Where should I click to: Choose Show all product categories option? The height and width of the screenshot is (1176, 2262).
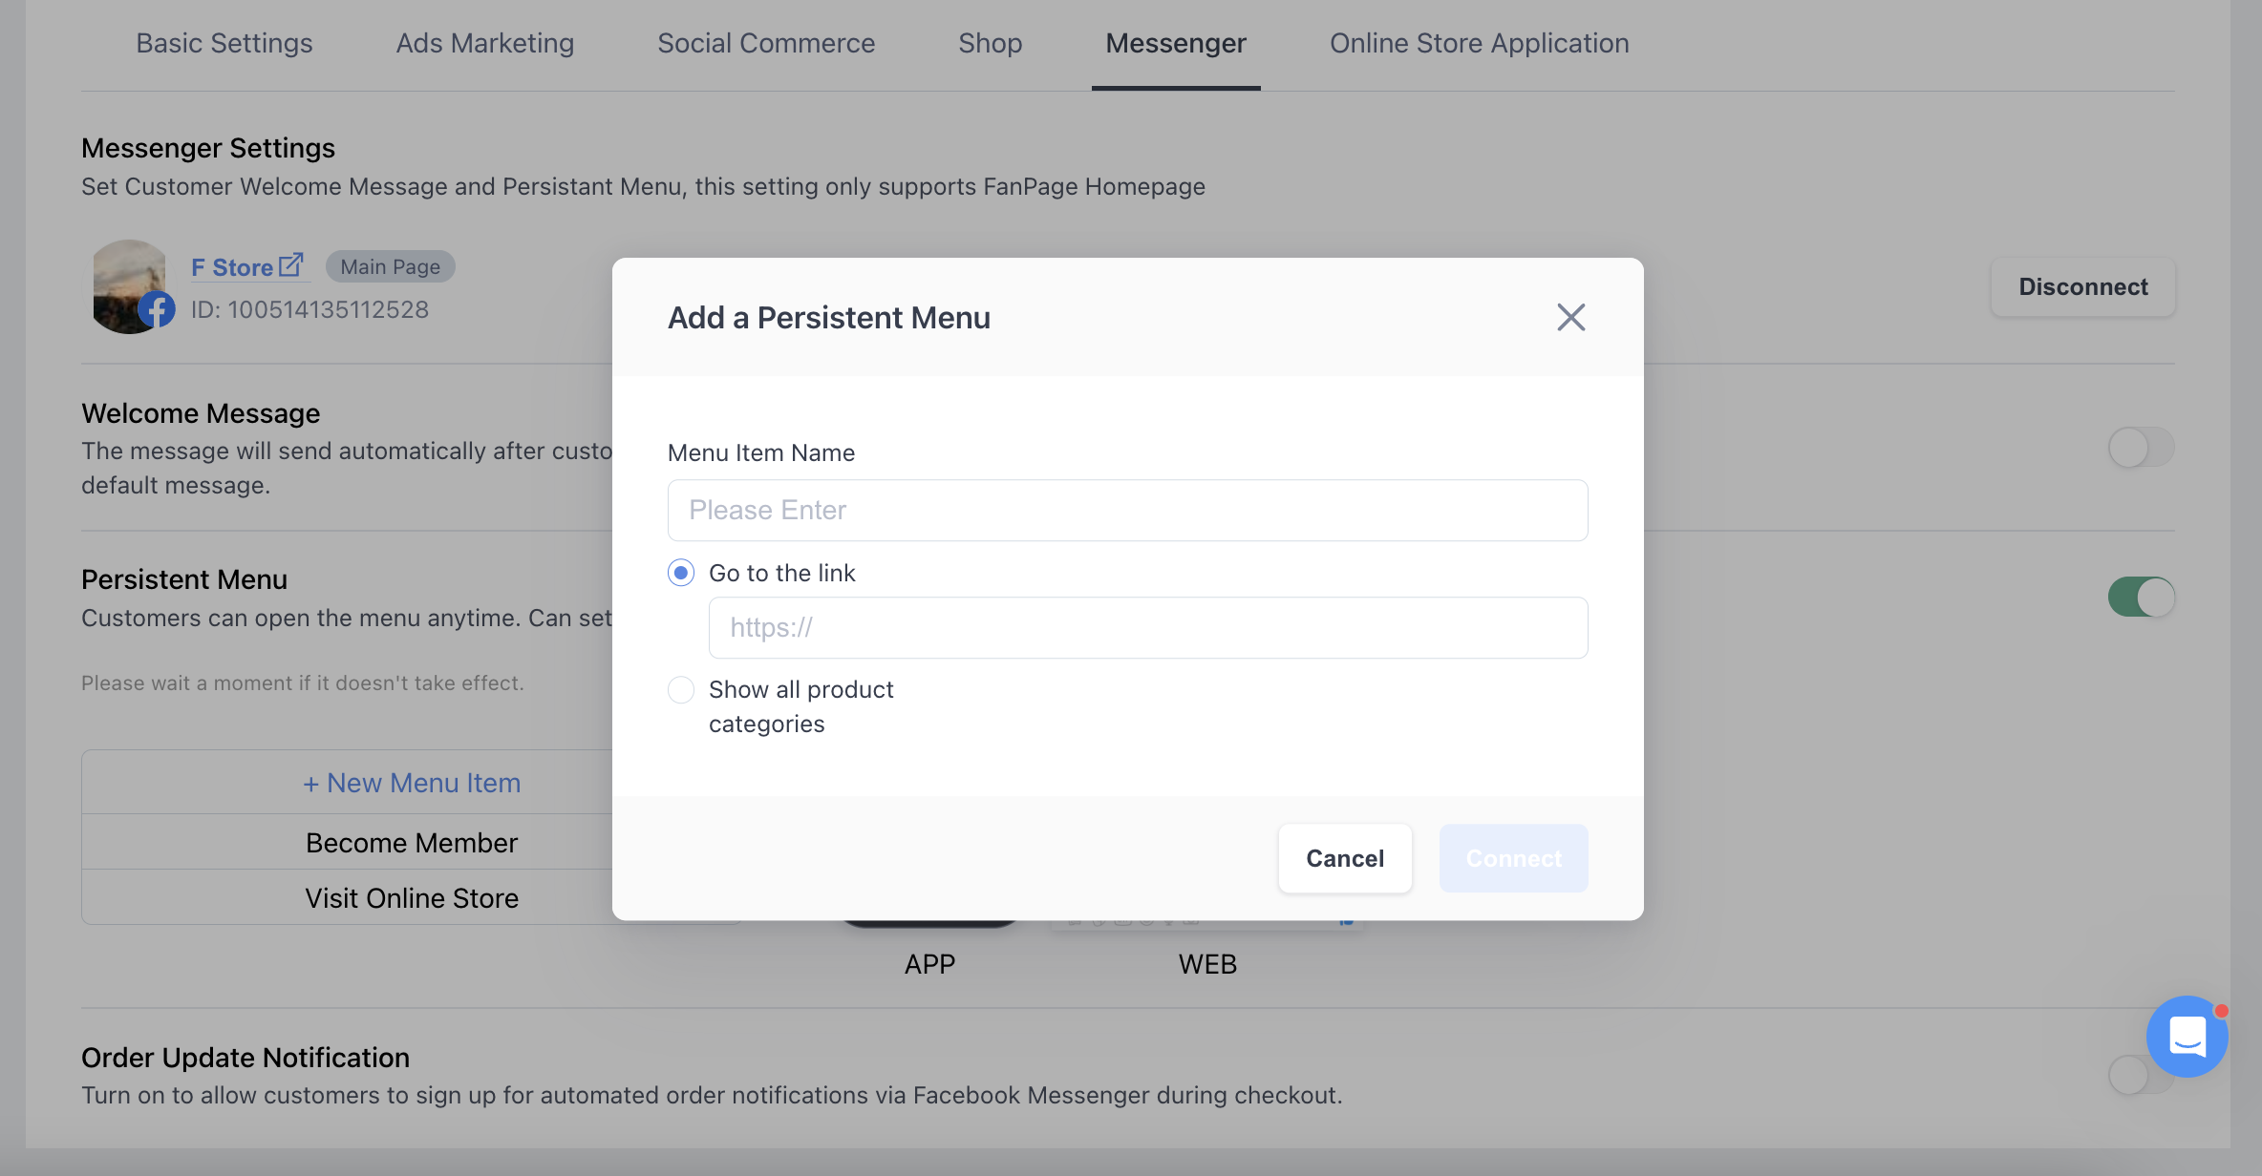(x=680, y=689)
